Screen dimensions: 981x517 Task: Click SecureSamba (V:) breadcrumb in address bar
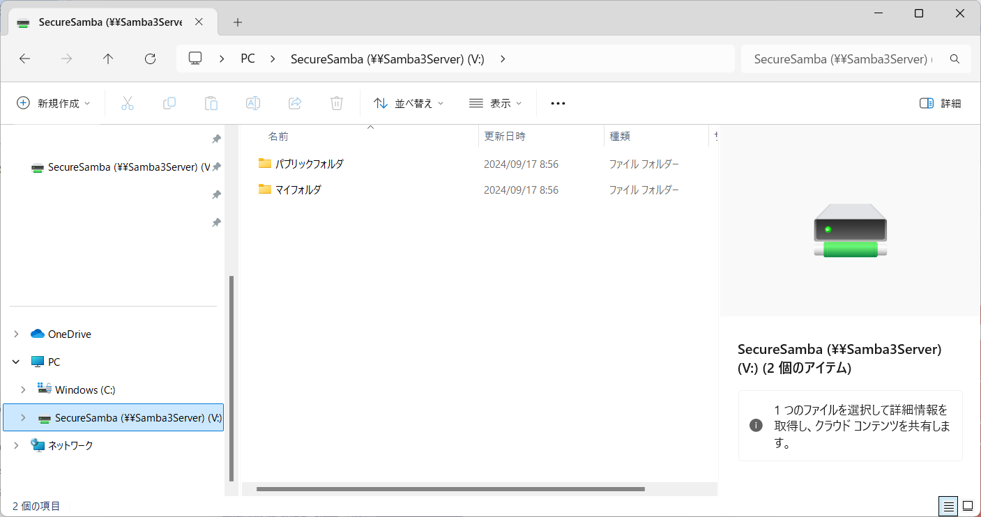(x=388, y=59)
